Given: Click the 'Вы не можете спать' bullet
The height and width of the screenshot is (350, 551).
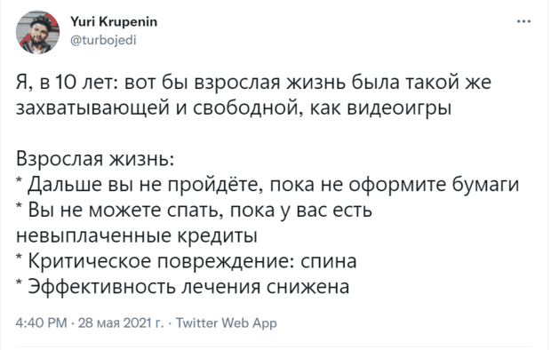Looking at the screenshot, I should tap(194, 211).
